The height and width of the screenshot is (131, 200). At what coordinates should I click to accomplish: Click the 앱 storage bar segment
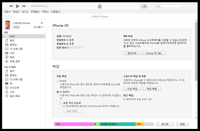[96, 124]
